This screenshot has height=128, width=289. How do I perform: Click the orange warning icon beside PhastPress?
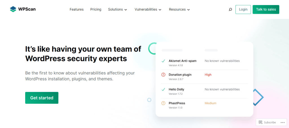163,103
